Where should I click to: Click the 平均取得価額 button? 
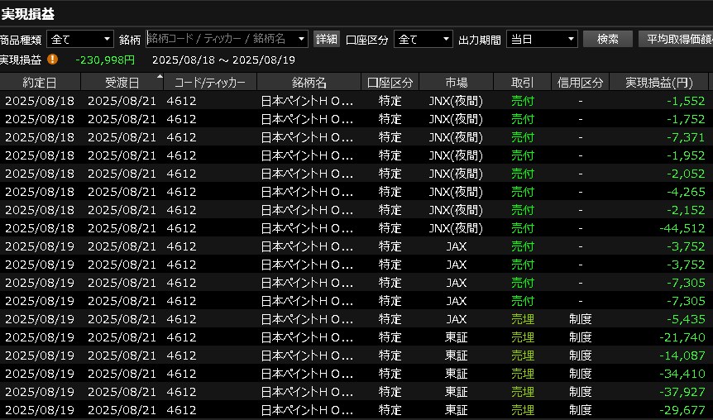675,39
